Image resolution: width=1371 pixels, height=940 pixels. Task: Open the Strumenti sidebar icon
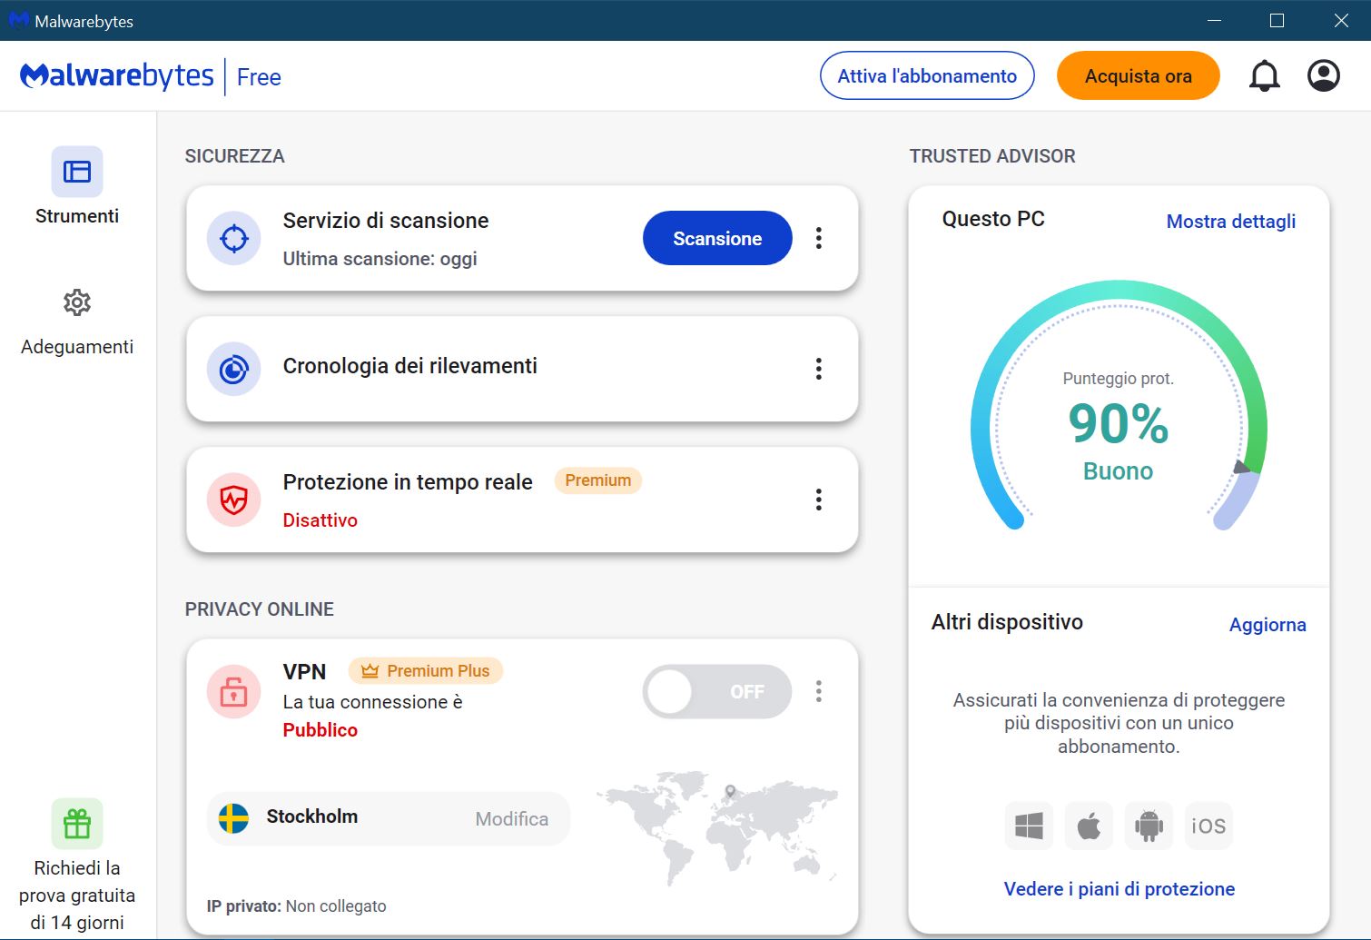pos(77,172)
